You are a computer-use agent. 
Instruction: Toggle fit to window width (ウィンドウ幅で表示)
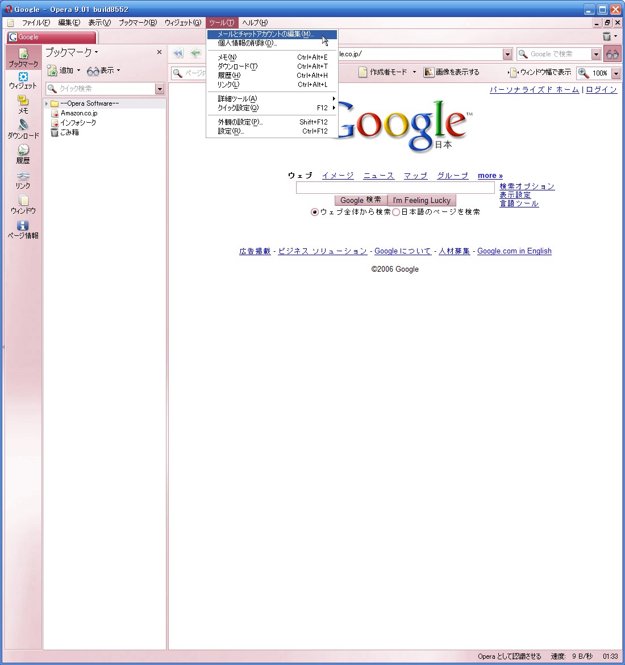click(540, 73)
